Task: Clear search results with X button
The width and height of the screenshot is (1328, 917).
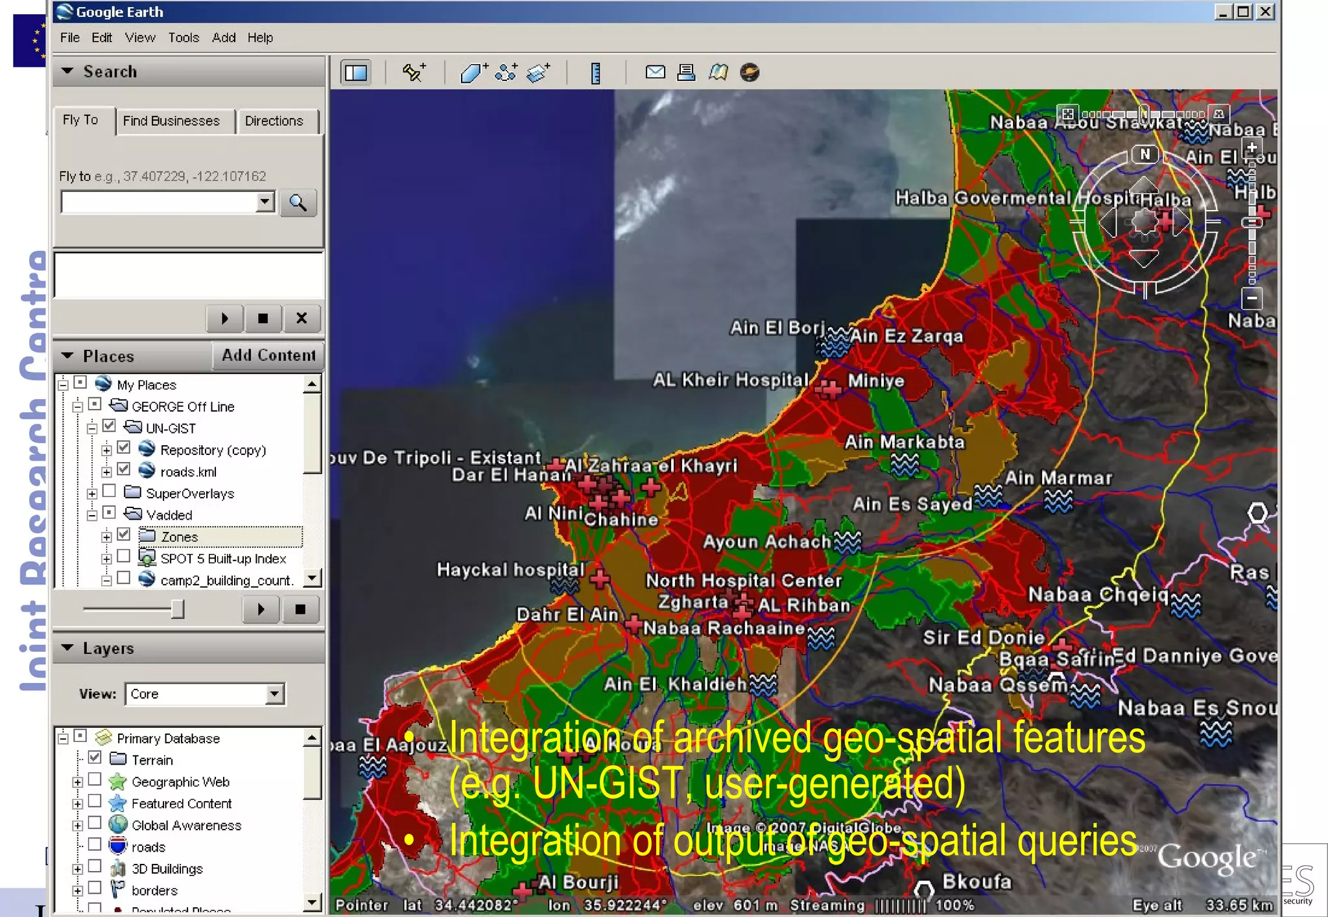Action: click(x=302, y=318)
